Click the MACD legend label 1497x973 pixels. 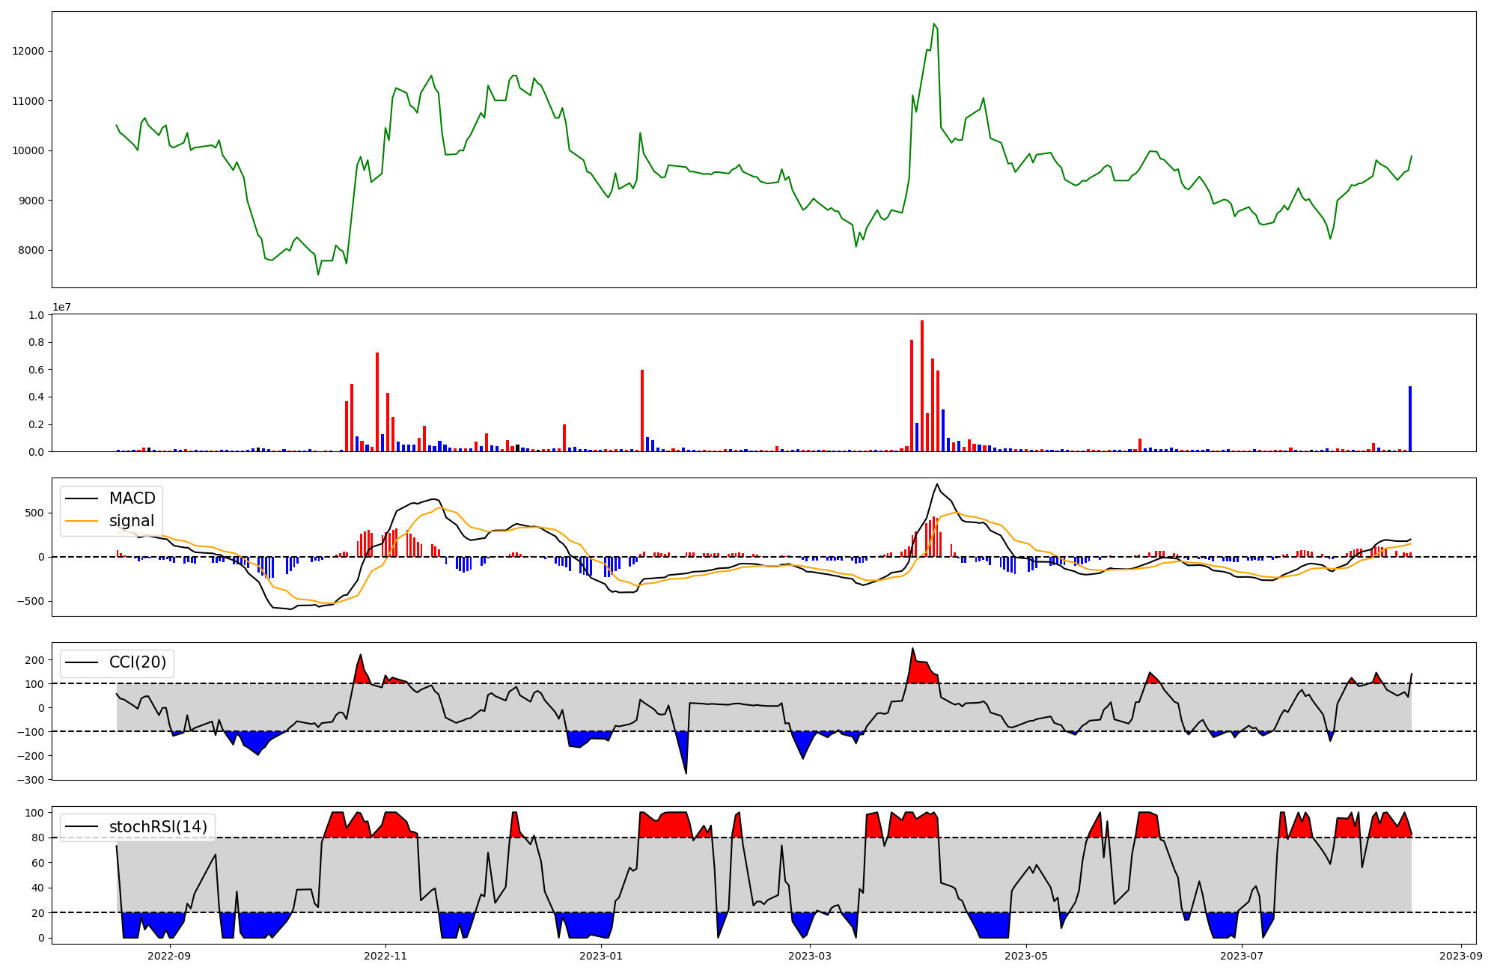[132, 498]
